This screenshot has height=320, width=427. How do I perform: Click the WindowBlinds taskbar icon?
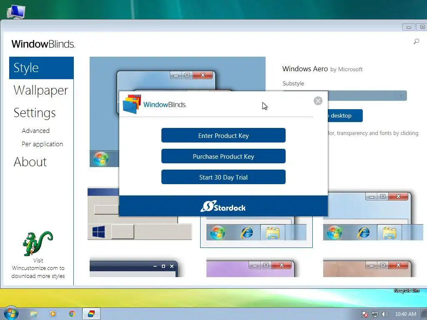(91, 314)
